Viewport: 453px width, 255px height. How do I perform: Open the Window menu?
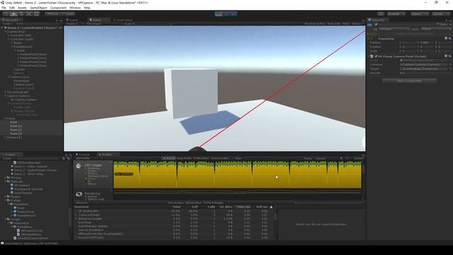point(75,8)
